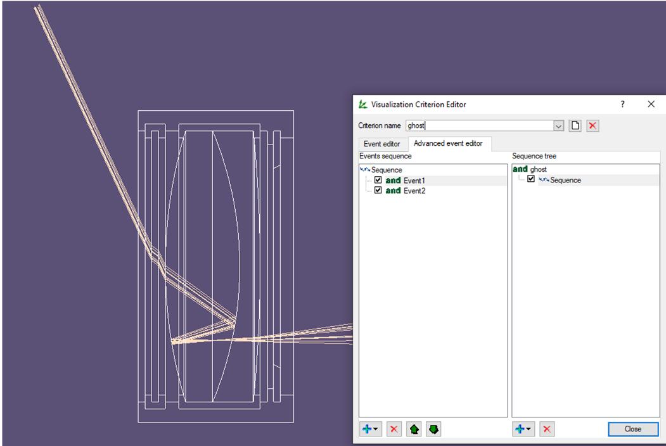This screenshot has height=446, width=666.
Task: Toggle the Sequence checkbox in Sequence tree
Action: pos(531,179)
